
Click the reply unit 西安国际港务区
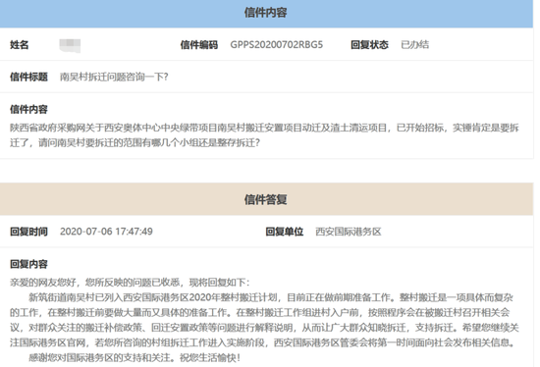point(349,232)
